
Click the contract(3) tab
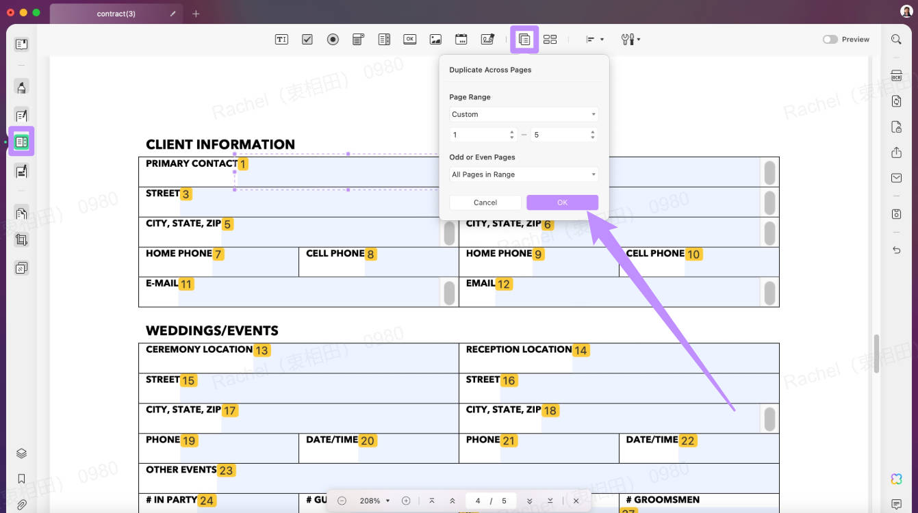tap(116, 14)
